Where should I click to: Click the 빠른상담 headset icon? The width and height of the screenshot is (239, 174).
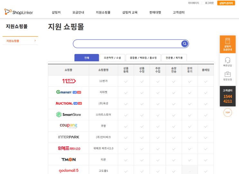(227, 60)
